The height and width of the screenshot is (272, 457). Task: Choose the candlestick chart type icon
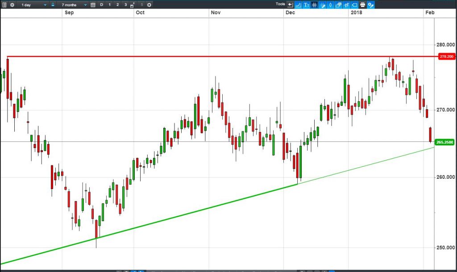(x=330, y=4)
